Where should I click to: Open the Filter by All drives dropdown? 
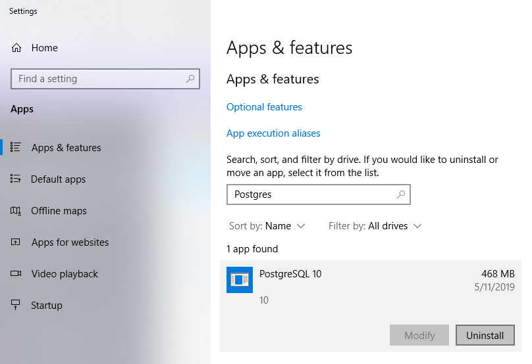pyautogui.click(x=375, y=226)
